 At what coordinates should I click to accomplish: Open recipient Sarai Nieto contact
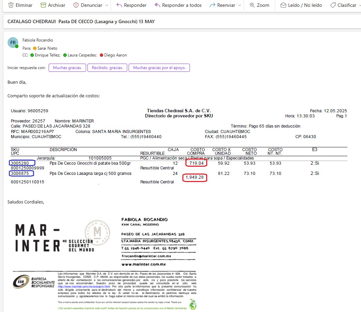(x=47, y=48)
